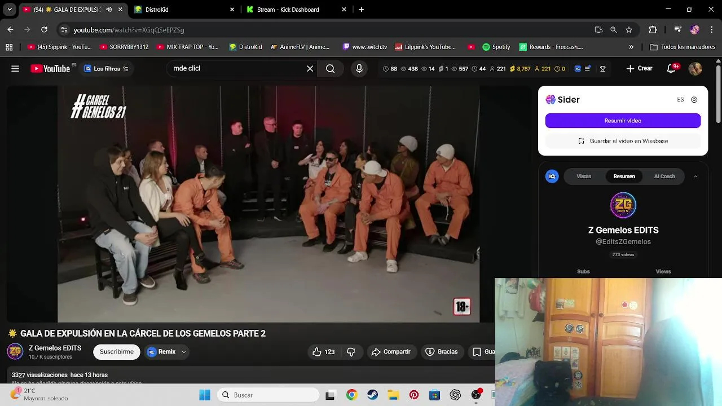Viewport: 722px width, 406px height.
Task: Open ChatGPT app from the taskbar
Action: [455, 395]
